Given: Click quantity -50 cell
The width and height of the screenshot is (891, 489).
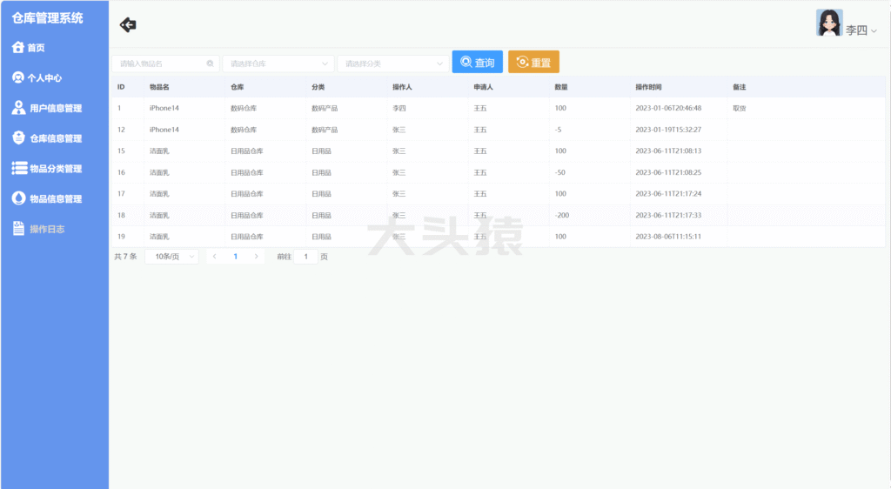Looking at the screenshot, I should pos(559,172).
